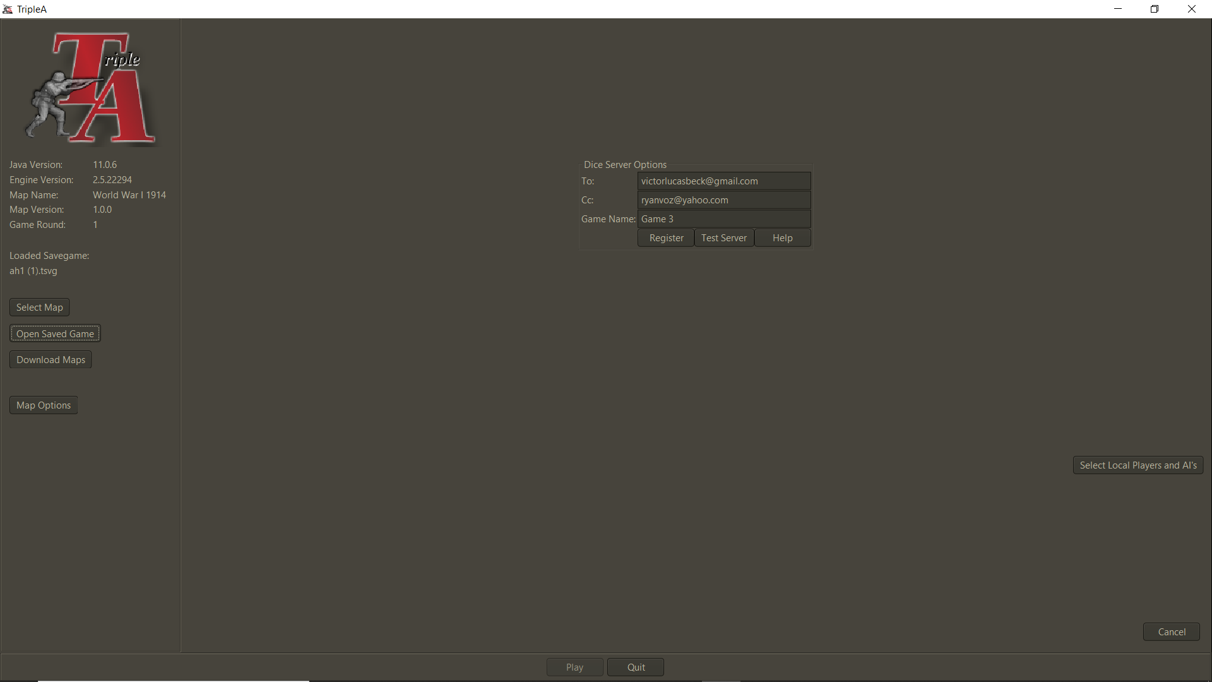Open the Download Maps screen
Screen dimensions: 1212x682
click(x=50, y=359)
